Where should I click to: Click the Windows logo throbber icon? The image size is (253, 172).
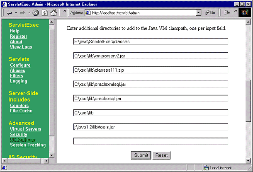[245, 12]
